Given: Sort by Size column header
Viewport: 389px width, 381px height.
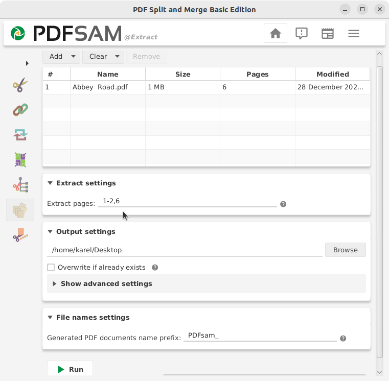Looking at the screenshot, I should pyautogui.click(x=183, y=74).
